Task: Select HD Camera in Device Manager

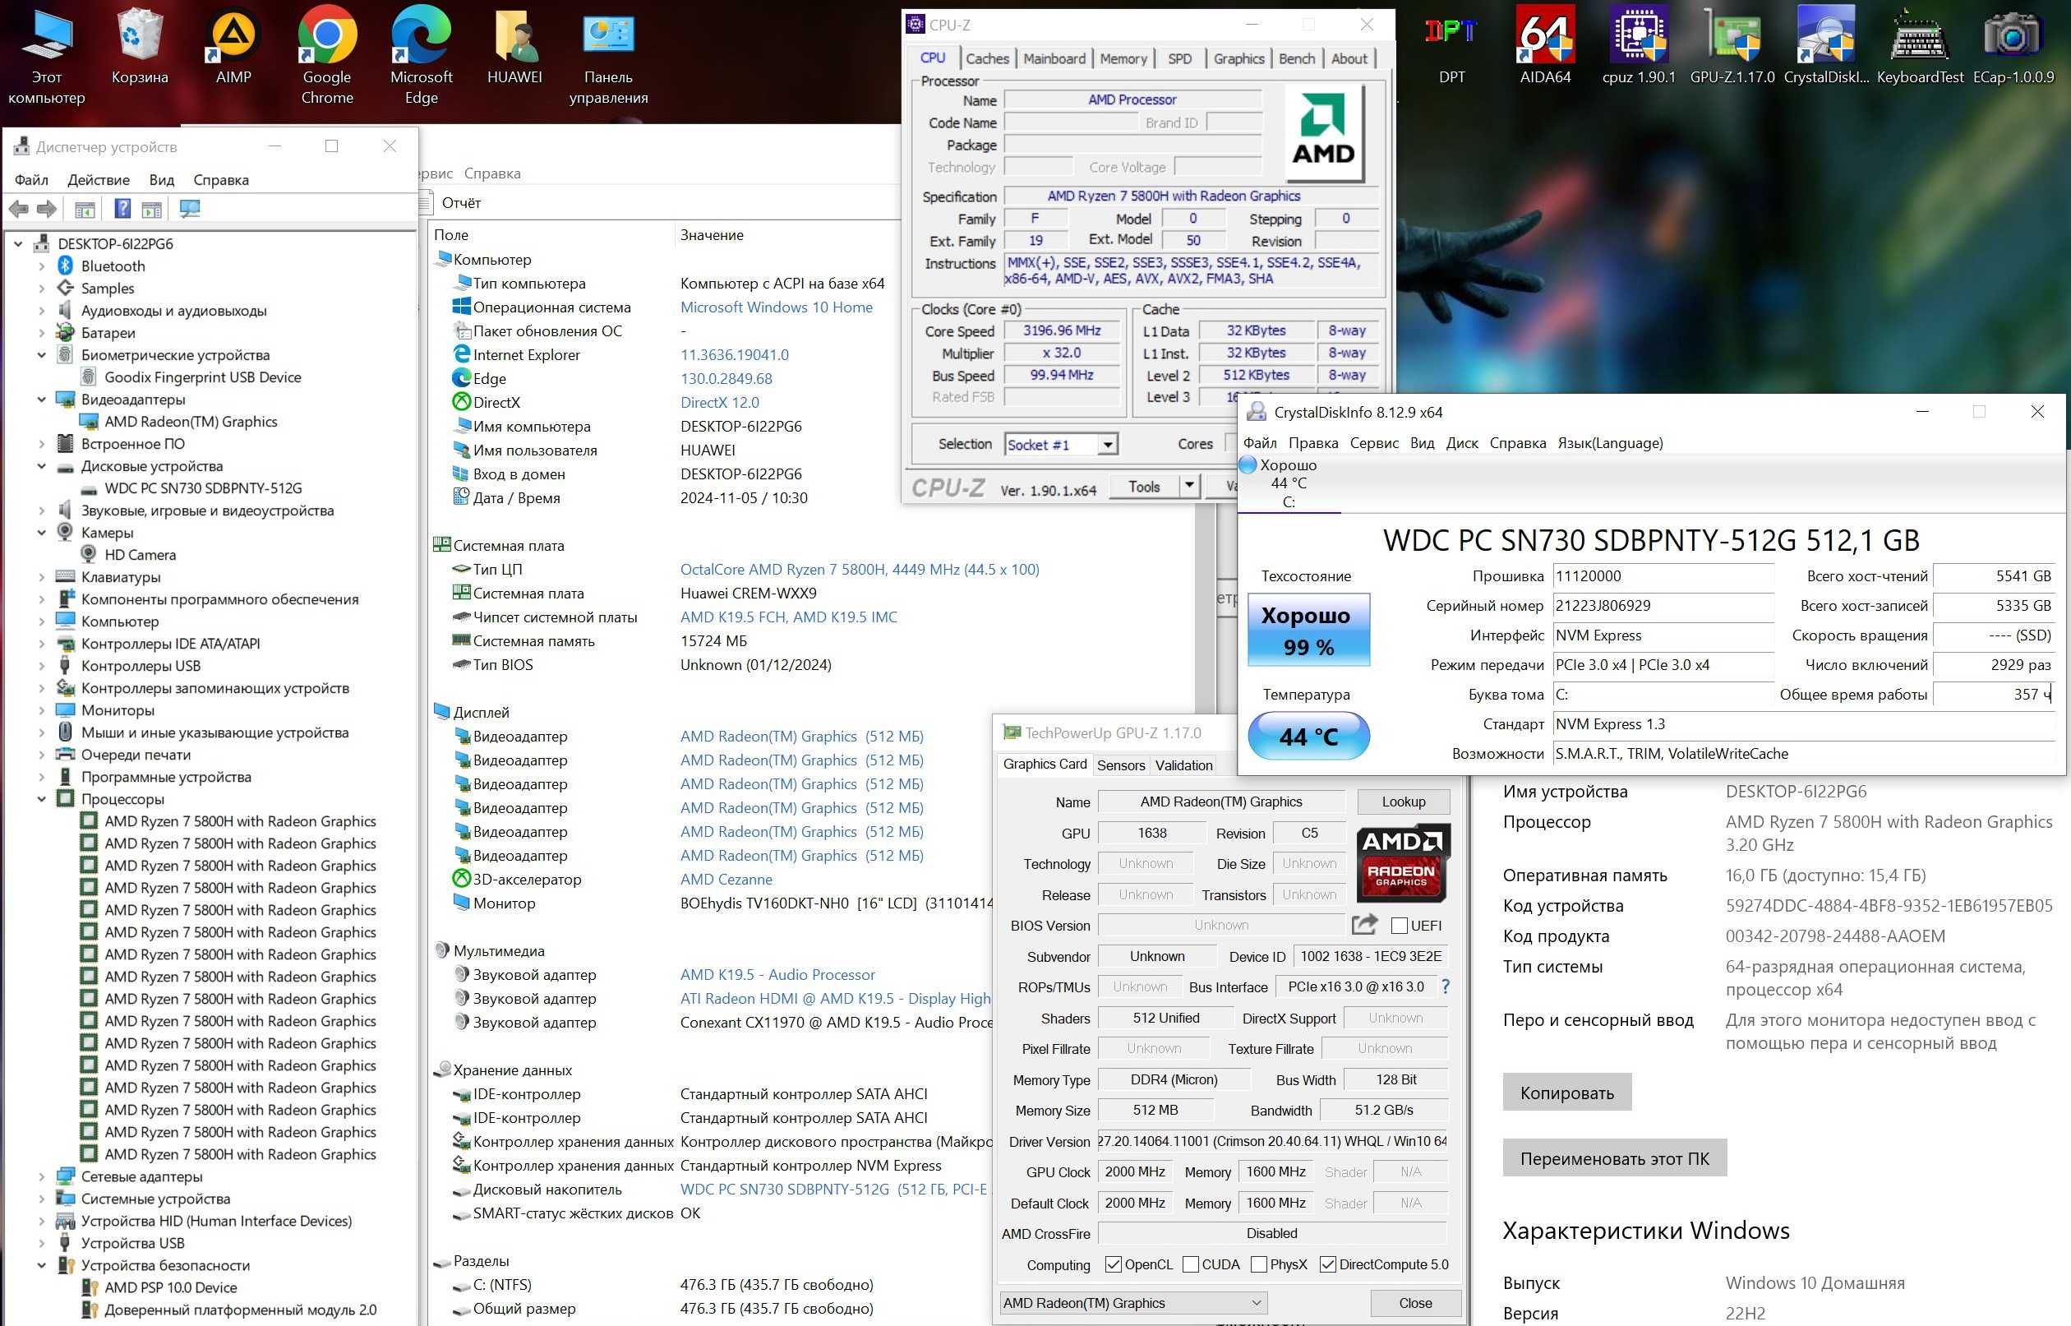Action: click(140, 555)
